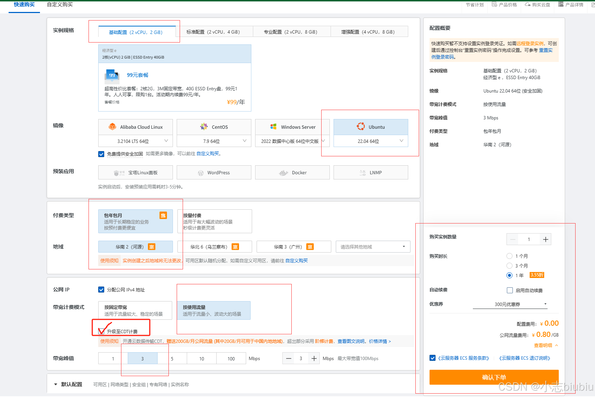Enable 启用自动续费 checkbox
This screenshot has width=595, height=397.
[x=510, y=290]
